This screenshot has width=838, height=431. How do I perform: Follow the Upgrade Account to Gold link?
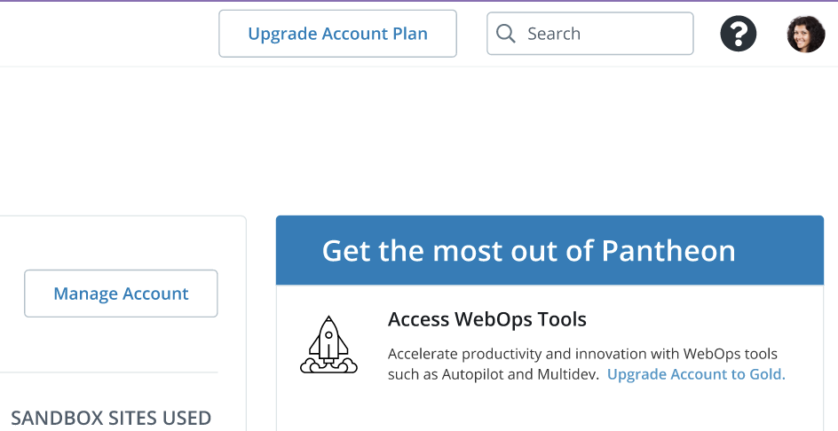(696, 374)
